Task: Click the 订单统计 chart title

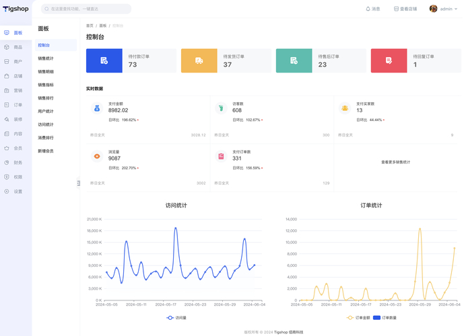Action: point(371,205)
